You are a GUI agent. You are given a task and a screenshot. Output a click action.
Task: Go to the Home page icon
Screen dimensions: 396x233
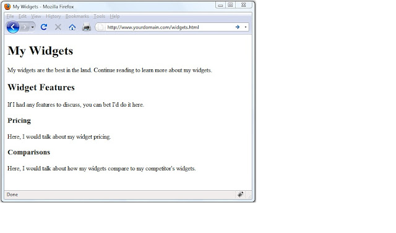(72, 27)
